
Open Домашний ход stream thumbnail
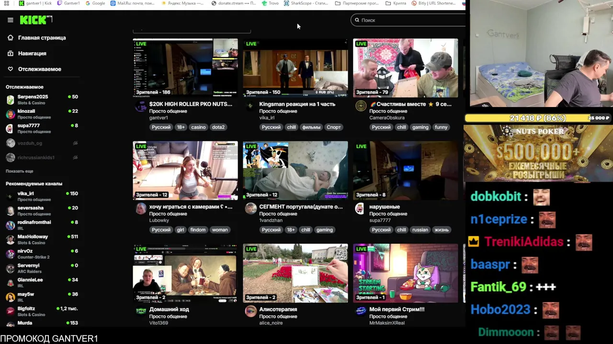pos(185,273)
